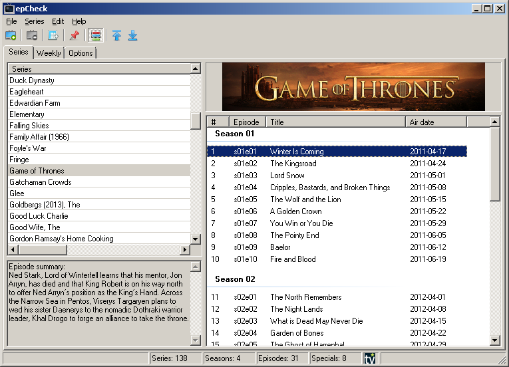Click the Season 02 group header

coord(235,279)
